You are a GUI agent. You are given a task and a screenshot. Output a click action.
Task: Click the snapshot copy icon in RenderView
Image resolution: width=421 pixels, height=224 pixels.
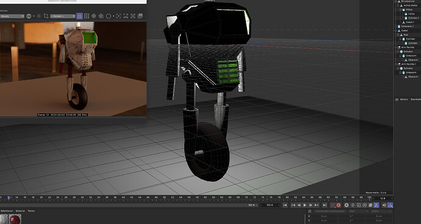140,16
